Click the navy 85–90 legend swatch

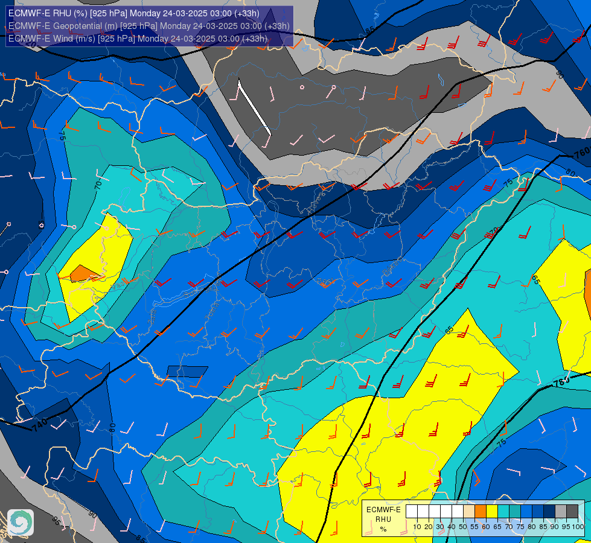[549, 511]
